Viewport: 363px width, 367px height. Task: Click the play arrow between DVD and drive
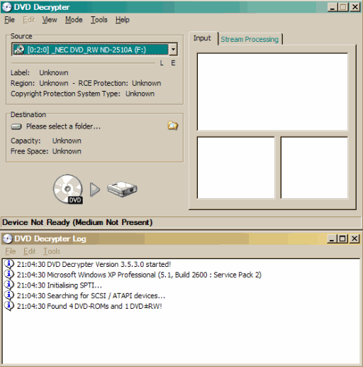tap(95, 190)
